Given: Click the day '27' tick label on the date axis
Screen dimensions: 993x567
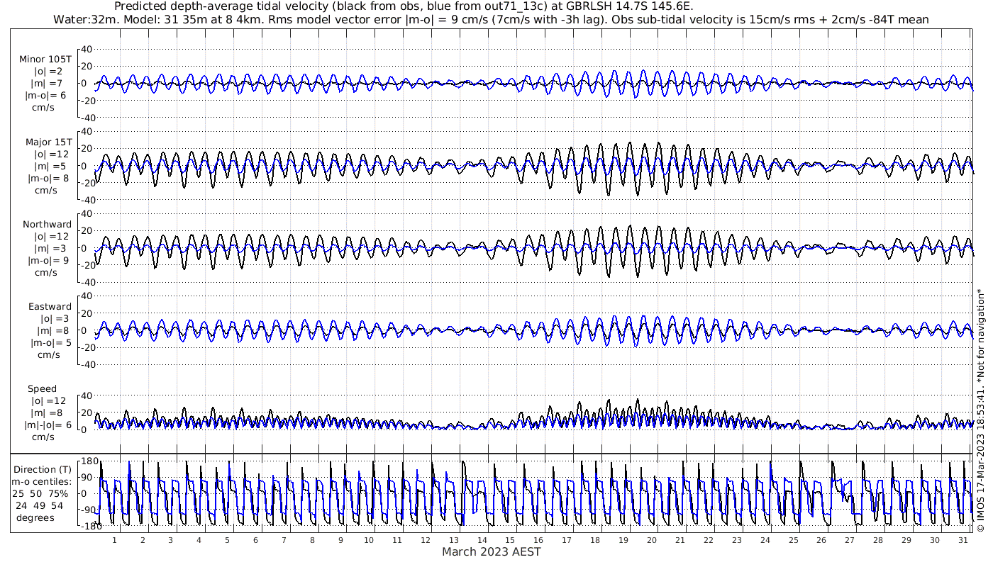Looking at the screenshot, I should pos(850,539).
